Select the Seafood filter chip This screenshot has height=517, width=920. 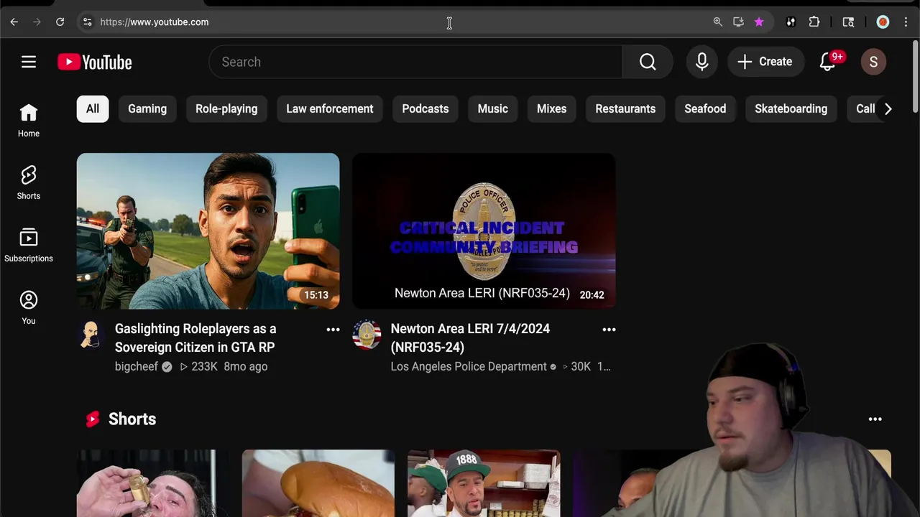tap(705, 109)
